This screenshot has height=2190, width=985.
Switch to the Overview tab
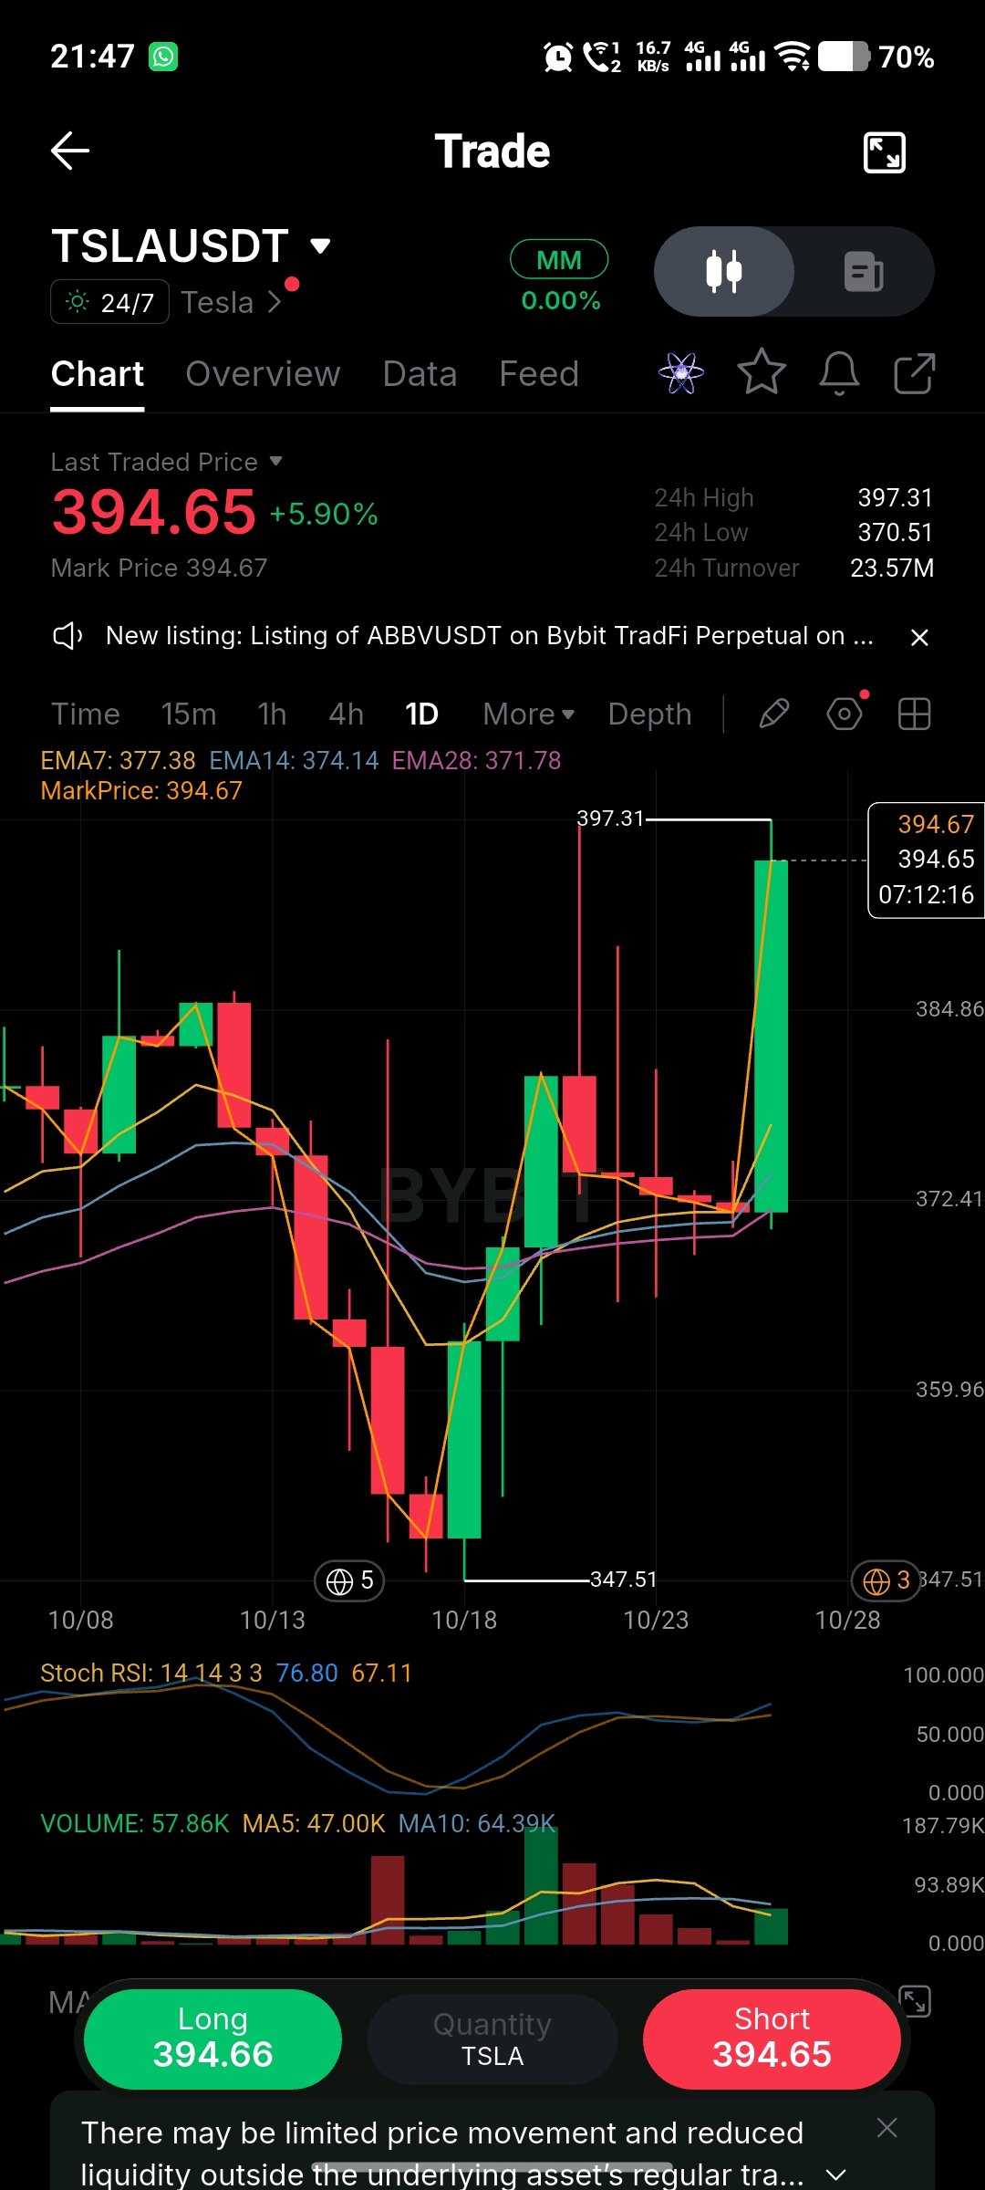click(x=263, y=373)
